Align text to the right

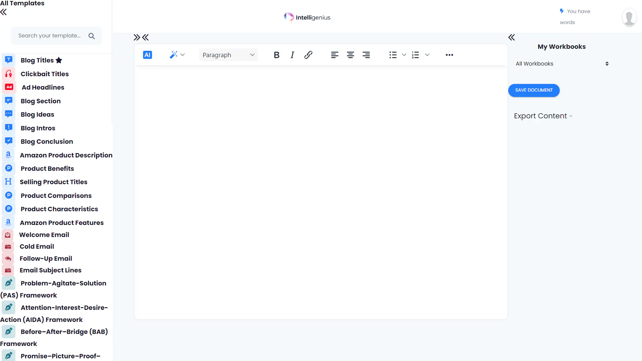click(366, 55)
